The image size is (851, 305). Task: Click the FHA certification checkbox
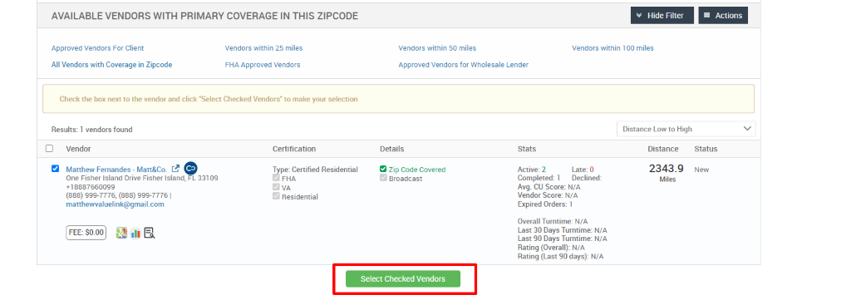[277, 178]
